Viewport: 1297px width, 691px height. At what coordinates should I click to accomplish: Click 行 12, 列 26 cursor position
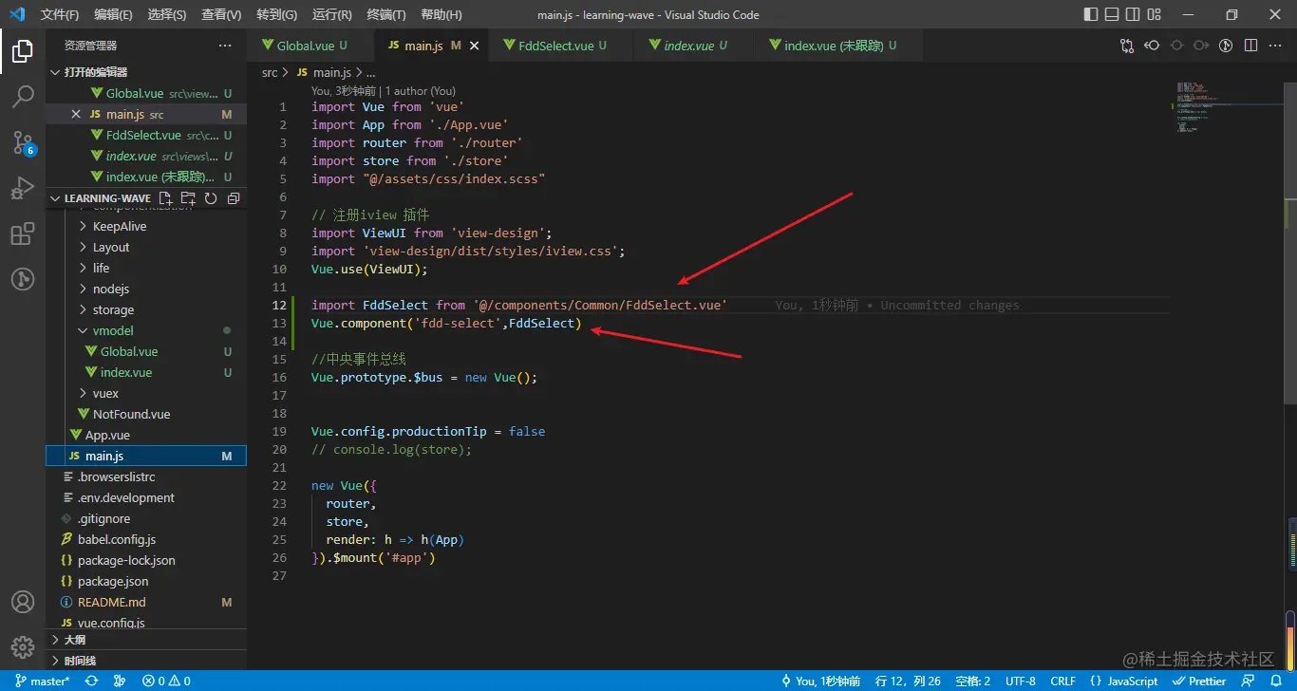[908, 681]
